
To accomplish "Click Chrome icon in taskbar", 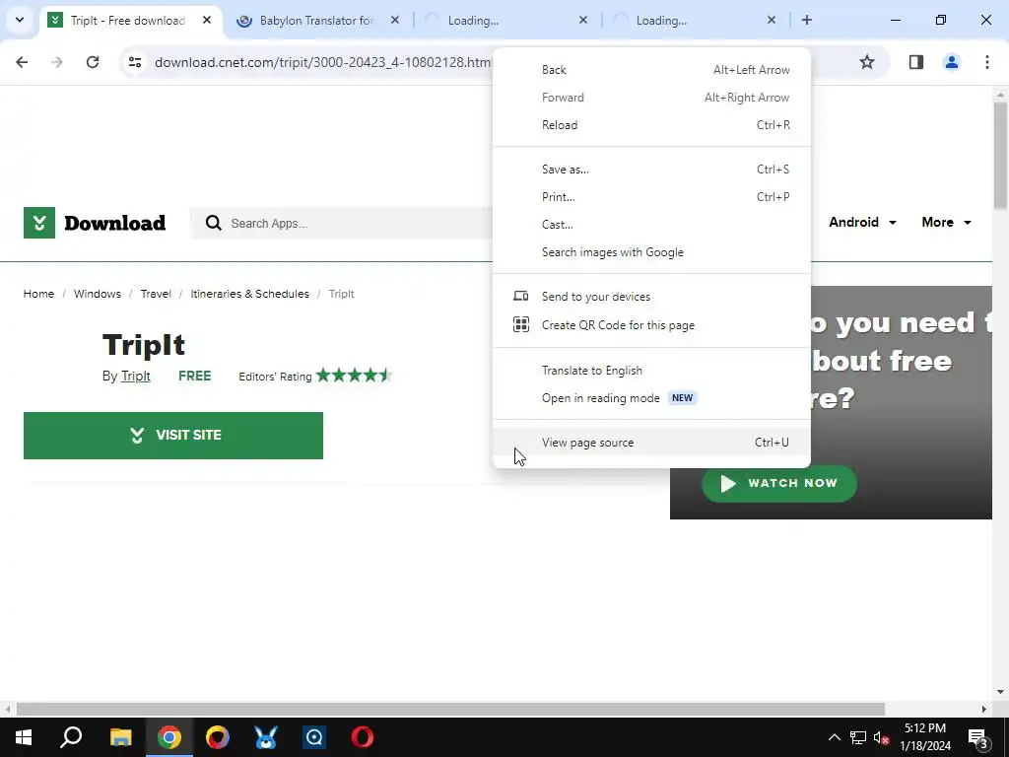I will pyautogui.click(x=169, y=737).
